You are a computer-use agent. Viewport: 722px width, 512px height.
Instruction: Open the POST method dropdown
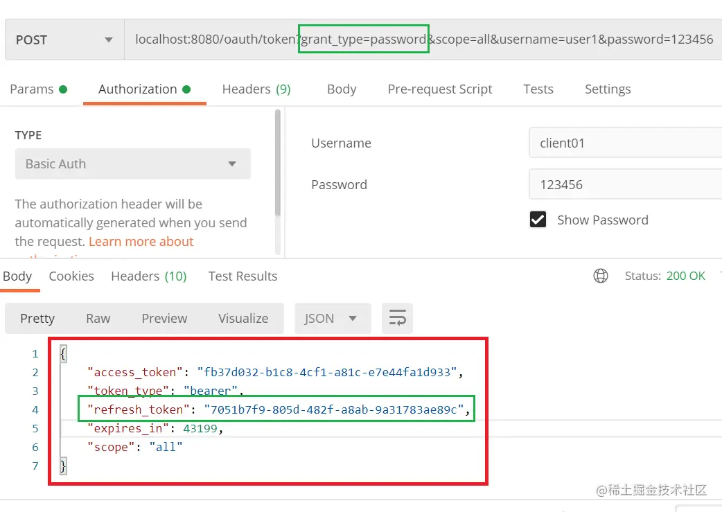point(64,39)
